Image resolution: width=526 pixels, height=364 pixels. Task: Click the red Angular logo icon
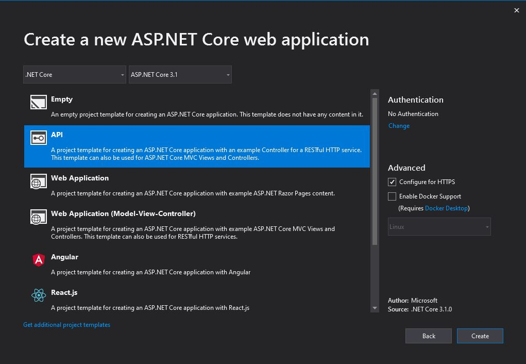pyautogui.click(x=39, y=259)
